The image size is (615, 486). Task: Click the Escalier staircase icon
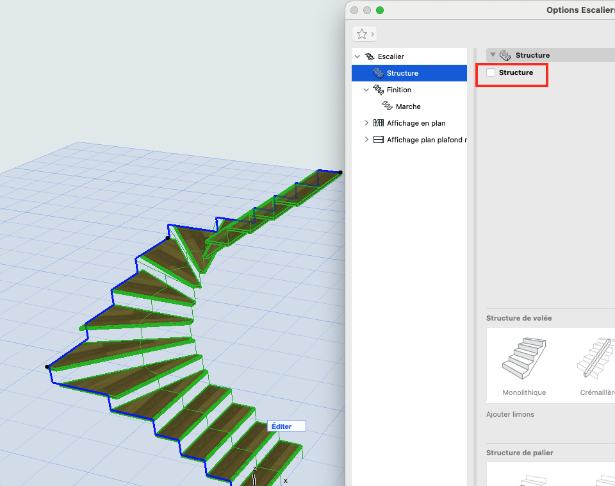click(x=370, y=56)
